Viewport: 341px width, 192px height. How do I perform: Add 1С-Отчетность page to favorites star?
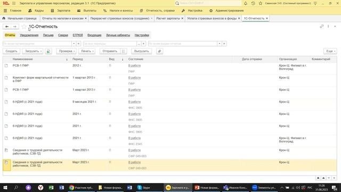coord(24,27)
